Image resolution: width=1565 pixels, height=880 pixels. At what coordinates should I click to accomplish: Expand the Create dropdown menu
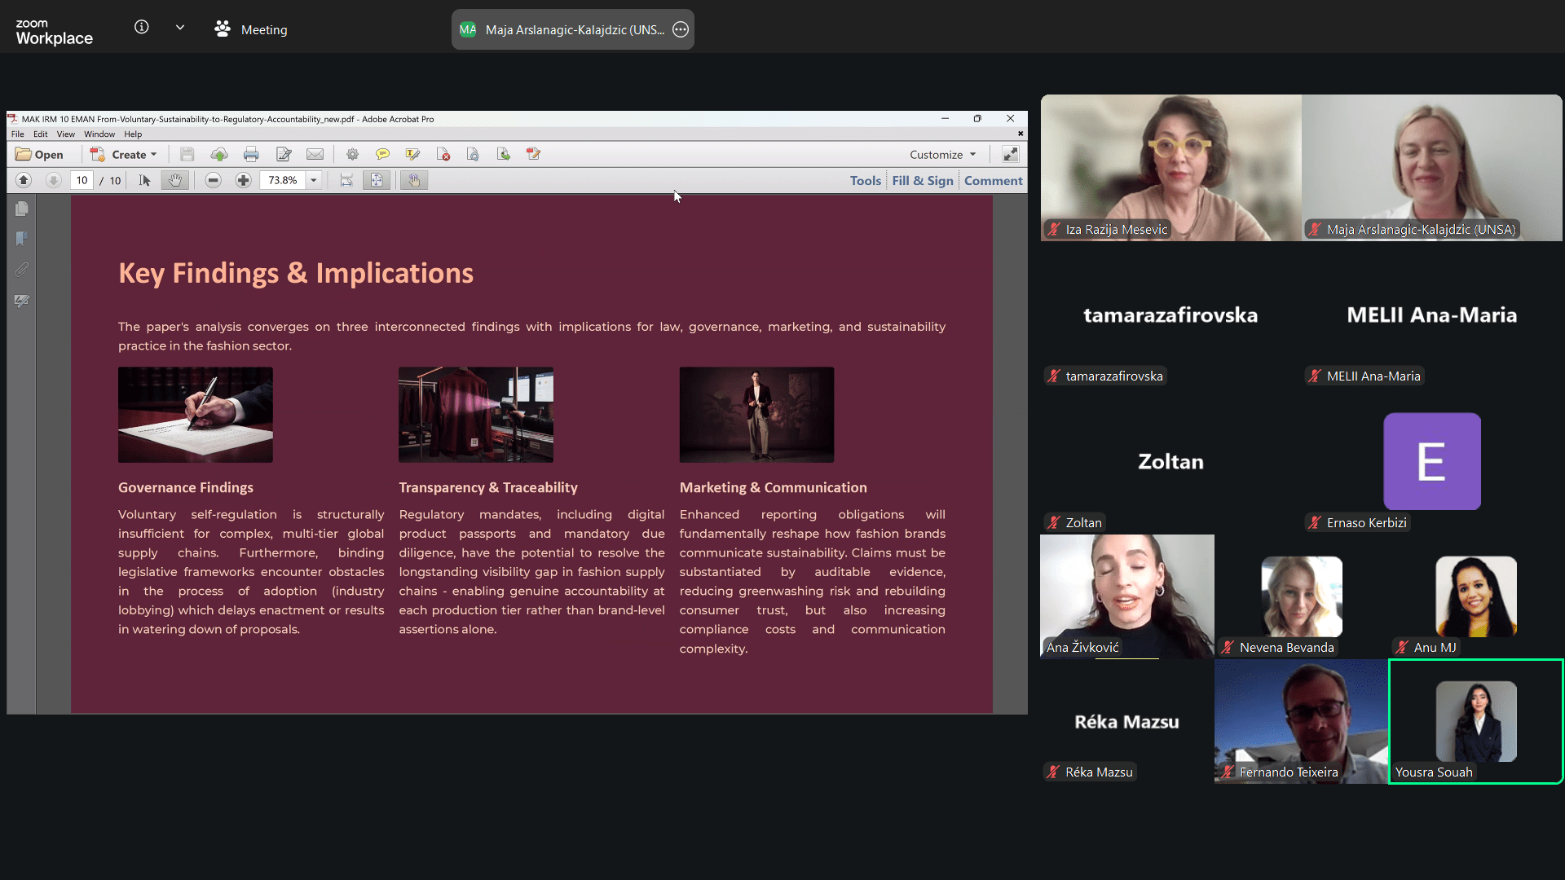[x=153, y=155]
